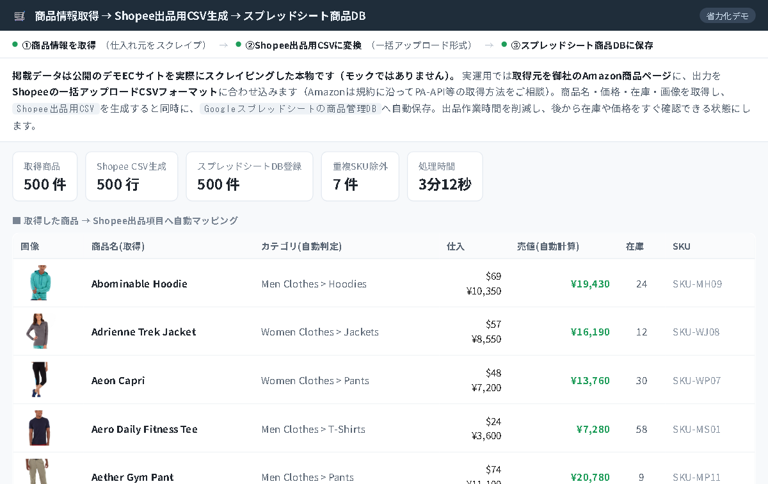Screen dimensions: 768x484
Task: Click the 売値(自動計算) column header
Action: (548, 246)
